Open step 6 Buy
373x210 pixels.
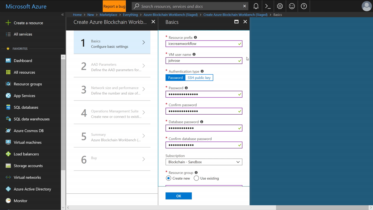pos(112,159)
